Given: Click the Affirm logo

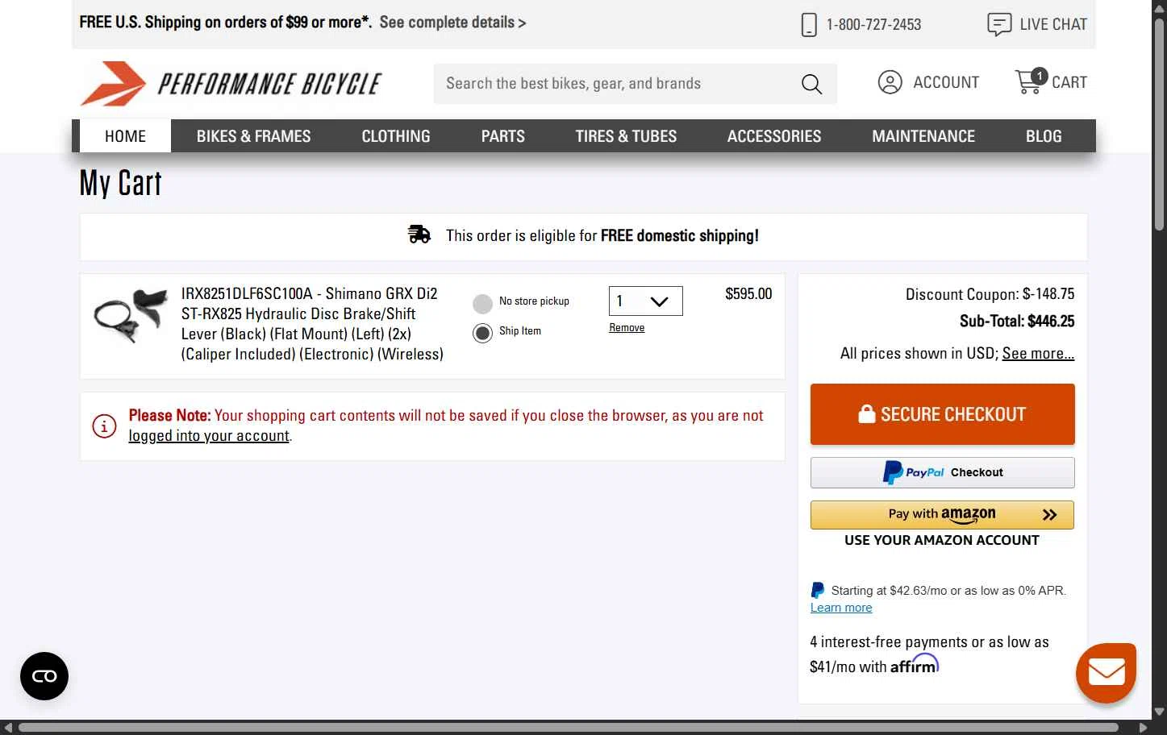Looking at the screenshot, I should tap(915, 665).
